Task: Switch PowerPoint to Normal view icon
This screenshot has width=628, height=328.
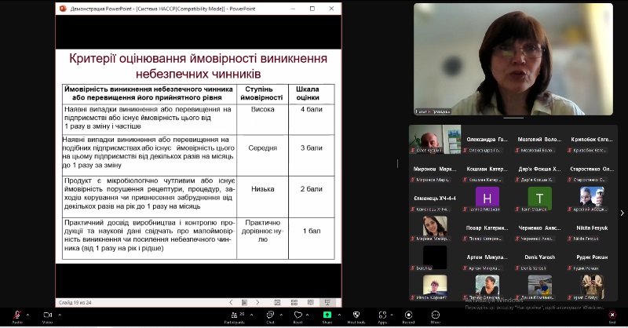Action: (x=277, y=302)
